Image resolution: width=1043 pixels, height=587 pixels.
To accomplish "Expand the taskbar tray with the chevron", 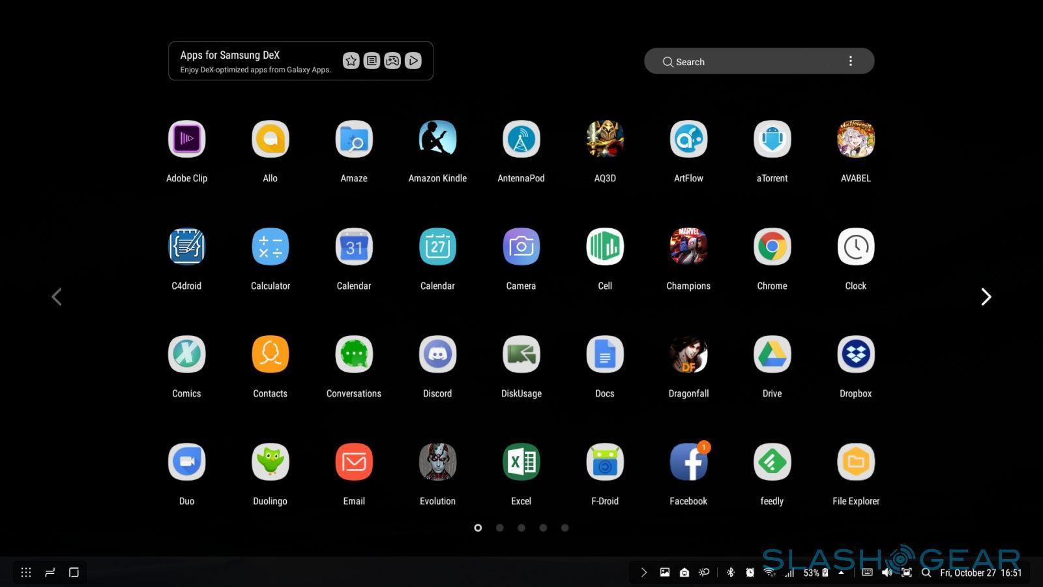I will point(643,573).
